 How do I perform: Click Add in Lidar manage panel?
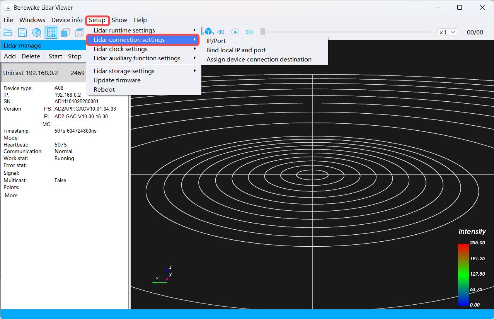tap(10, 56)
